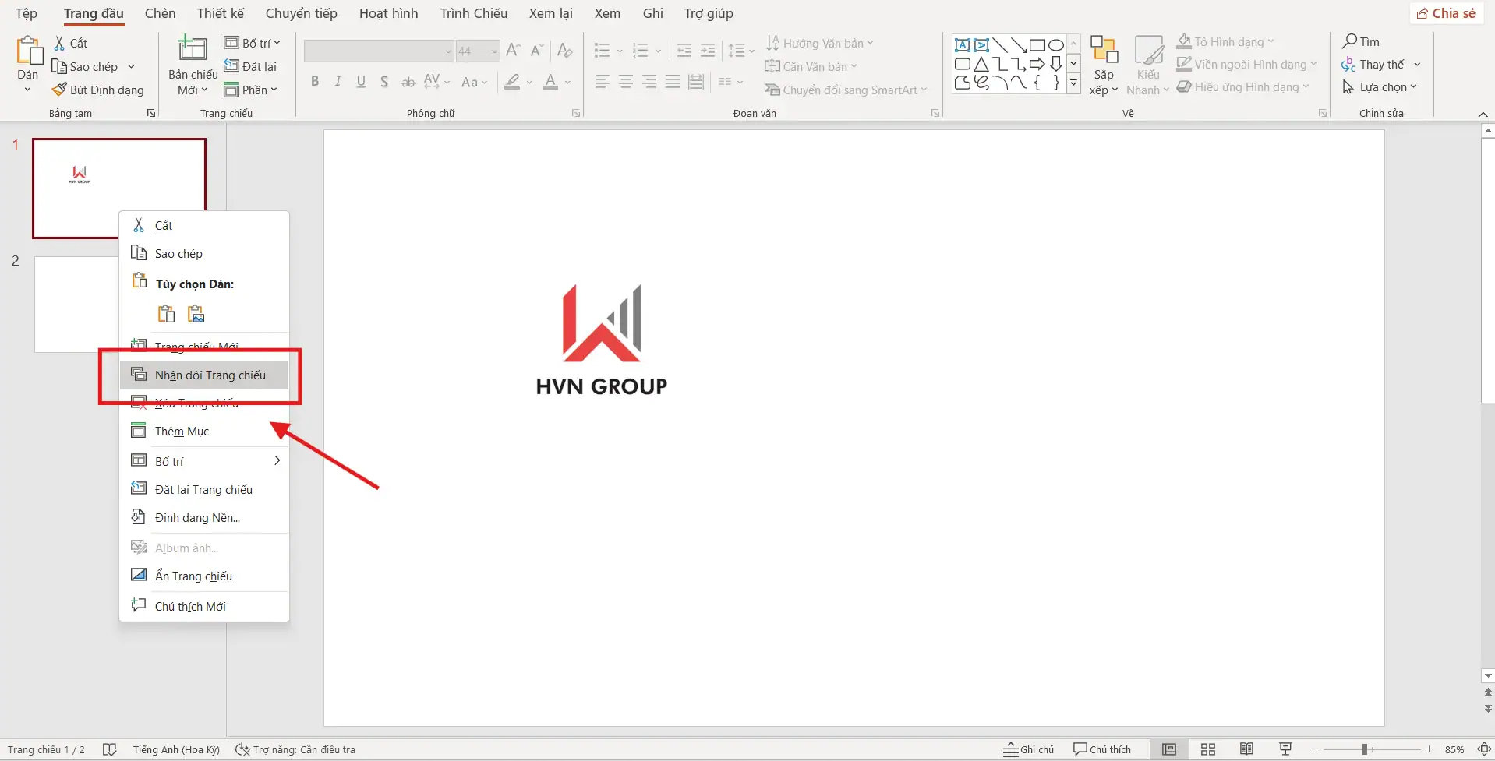Click the Chia sẻ button
Viewport: 1495px width, 761px height.
1446,12
